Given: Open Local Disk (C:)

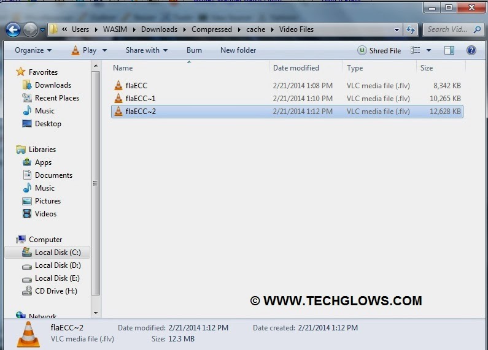Looking at the screenshot, I should tap(58, 253).
